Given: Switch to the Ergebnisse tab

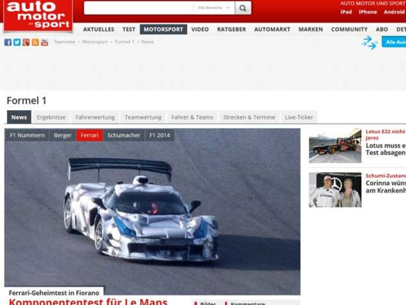Looking at the screenshot, I should pos(51,117).
